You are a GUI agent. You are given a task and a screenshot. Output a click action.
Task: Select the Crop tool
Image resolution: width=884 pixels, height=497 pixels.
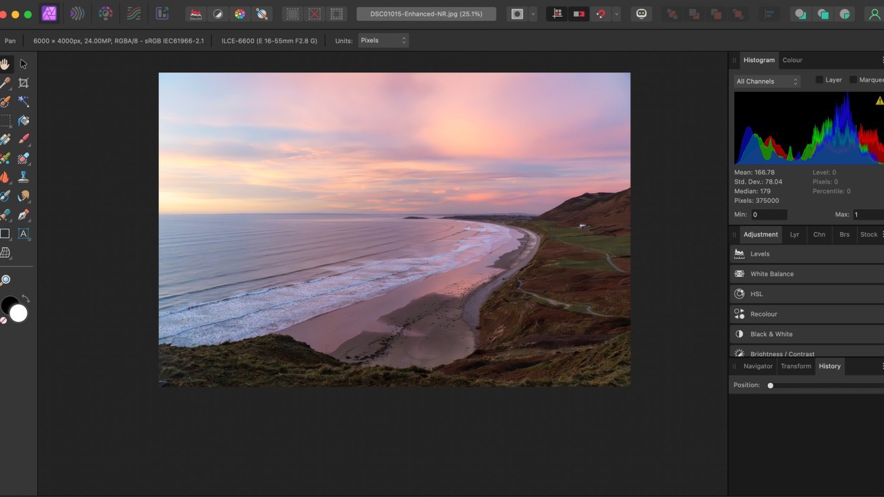pyautogui.click(x=23, y=83)
